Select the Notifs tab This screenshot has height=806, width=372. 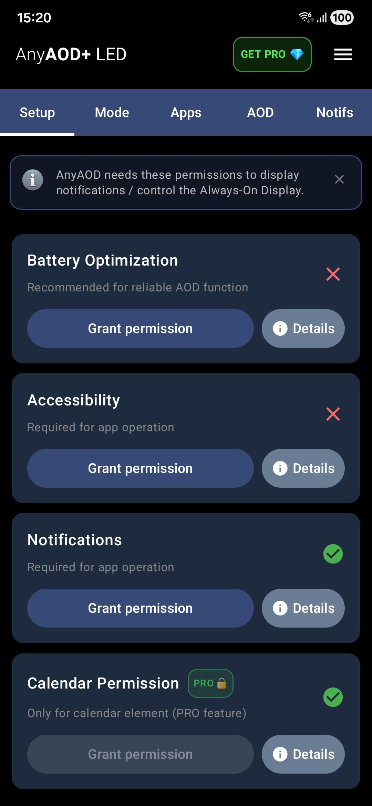(x=334, y=113)
